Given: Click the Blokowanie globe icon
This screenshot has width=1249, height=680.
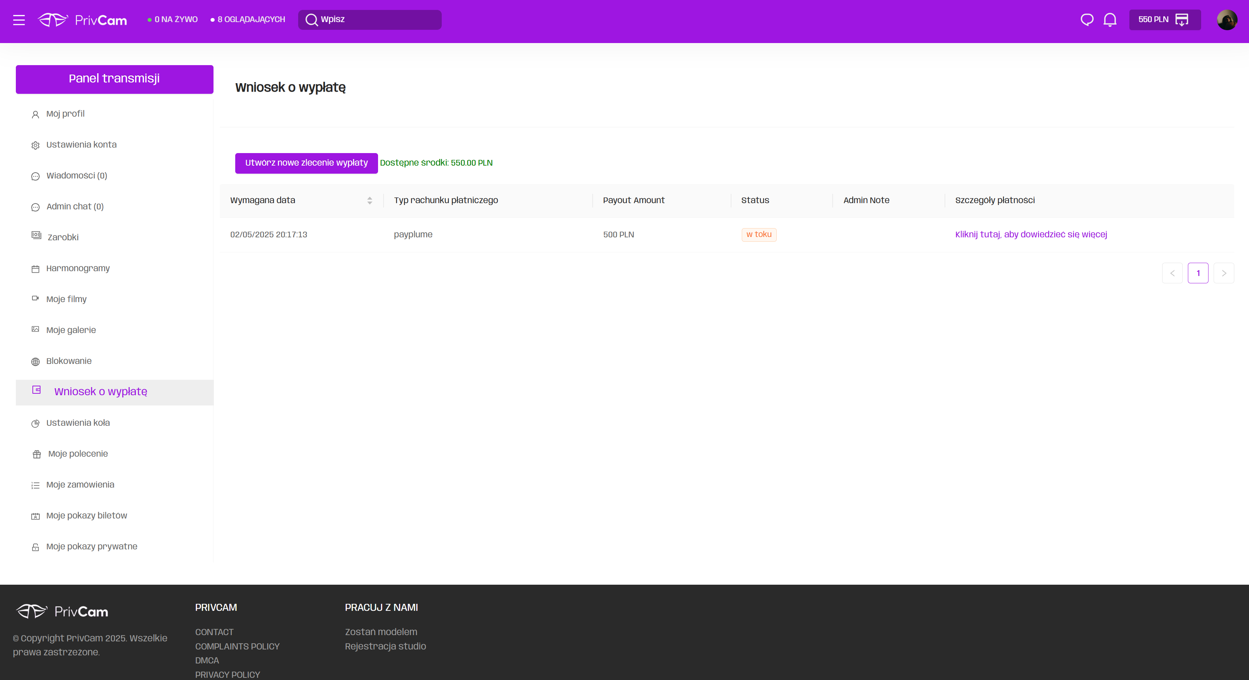Looking at the screenshot, I should coord(35,362).
